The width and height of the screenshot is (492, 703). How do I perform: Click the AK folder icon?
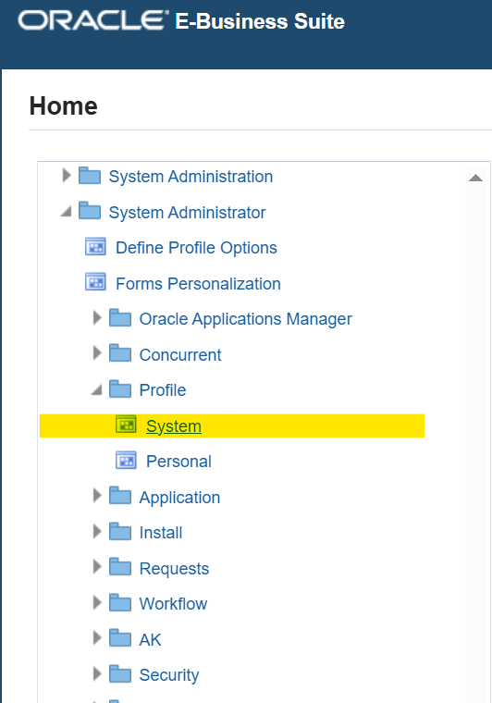click(120, 638)
